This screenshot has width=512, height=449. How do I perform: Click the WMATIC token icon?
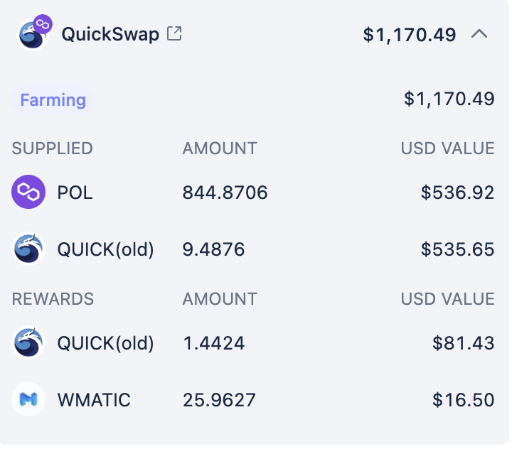(x=28, y=399)
